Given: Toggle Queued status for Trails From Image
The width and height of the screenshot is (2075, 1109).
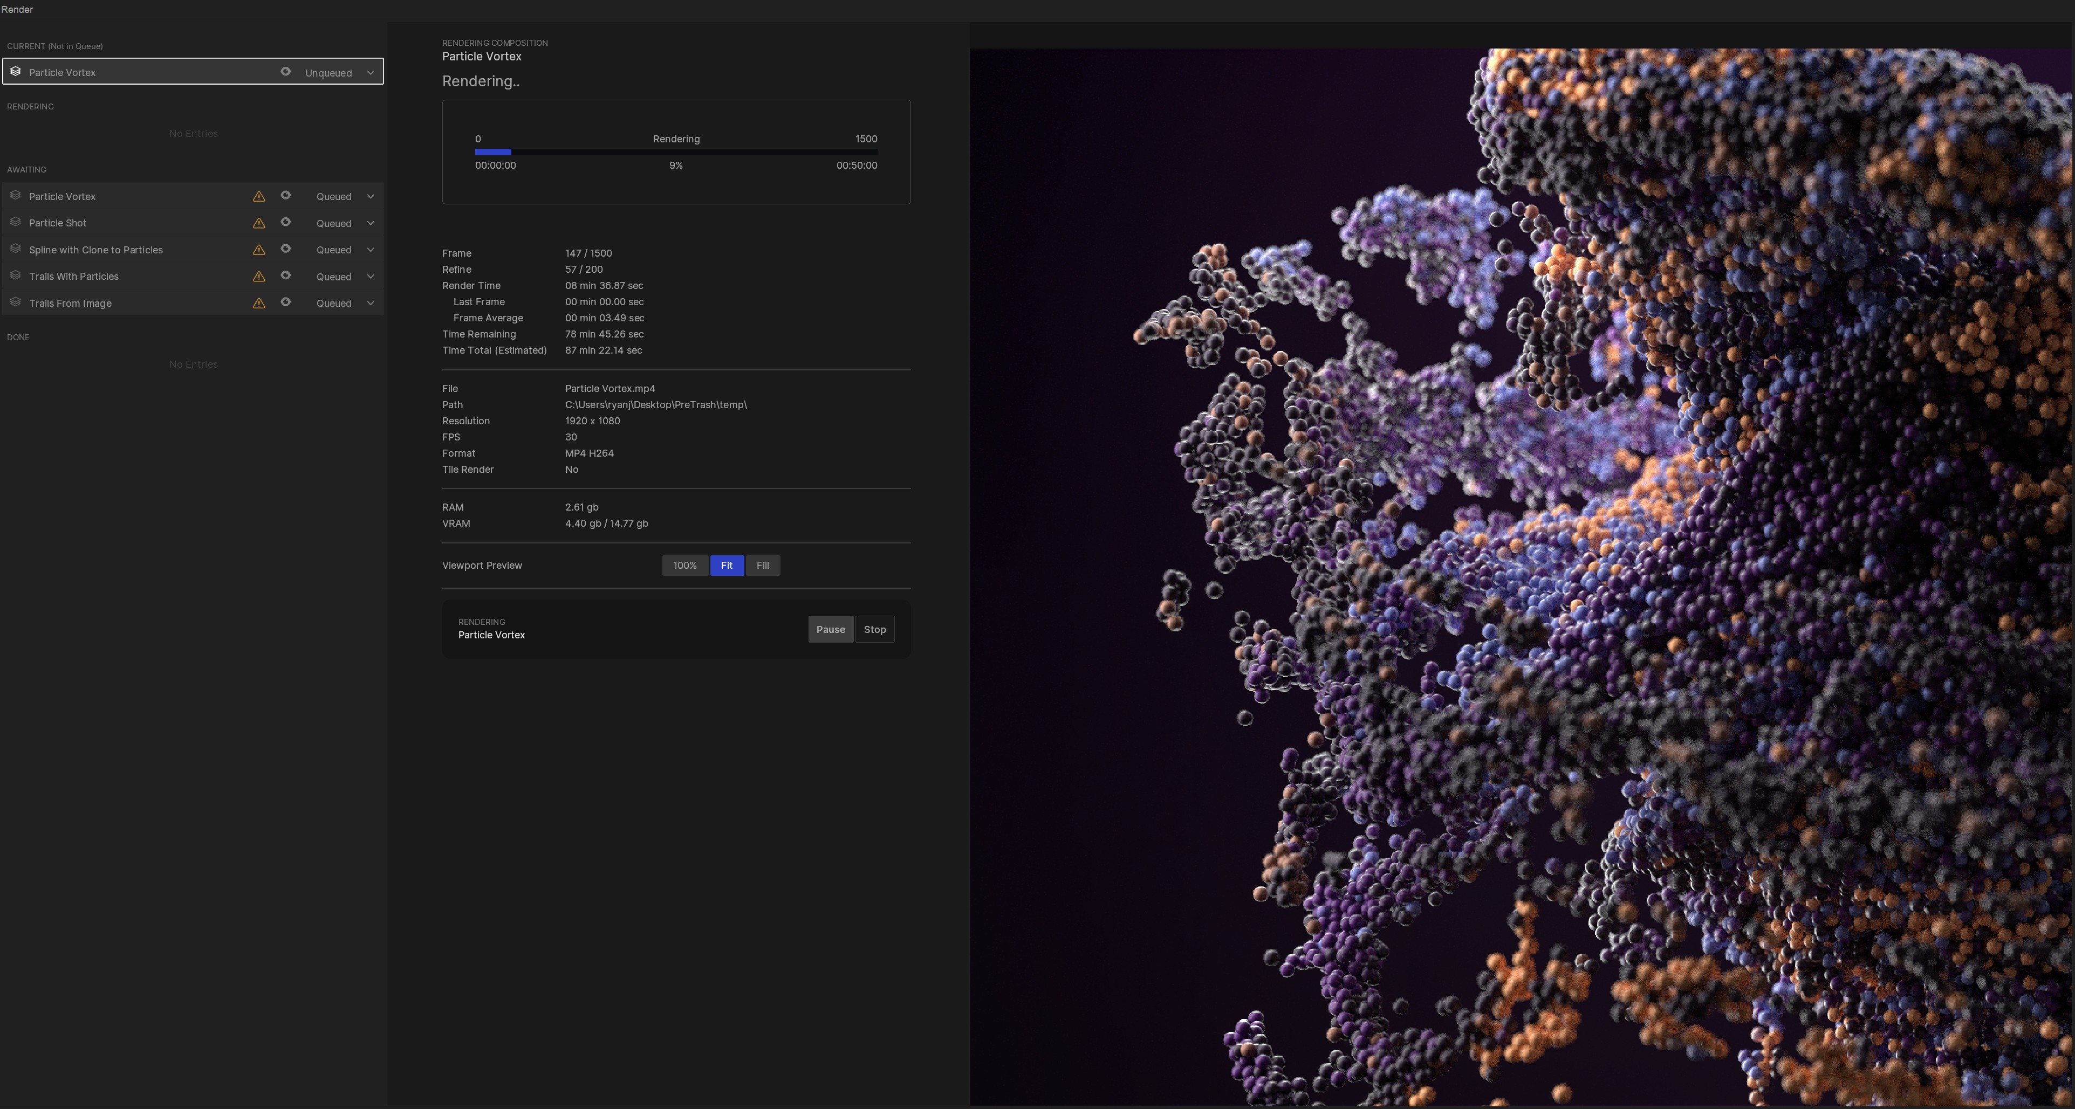Looking at the screenshot, I should point(334,303).
